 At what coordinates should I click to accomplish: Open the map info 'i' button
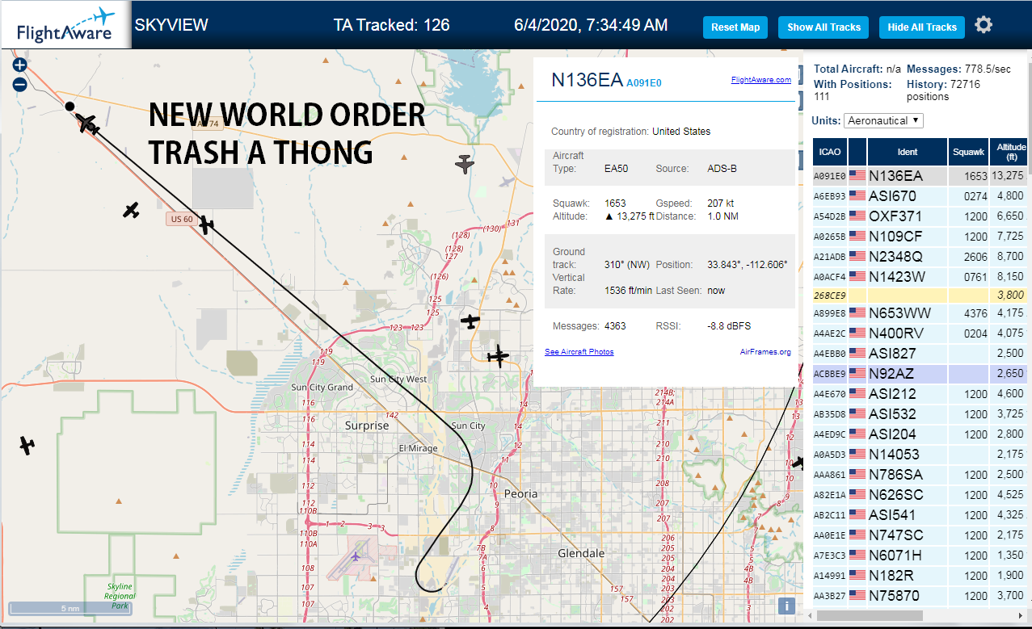pyautogui.click(x=786, y=606)
